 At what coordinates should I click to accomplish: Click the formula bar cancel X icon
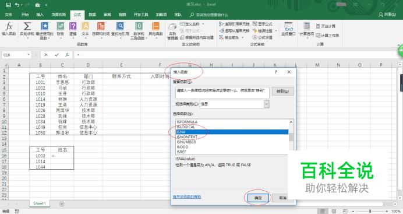click(x=46, y=55)
